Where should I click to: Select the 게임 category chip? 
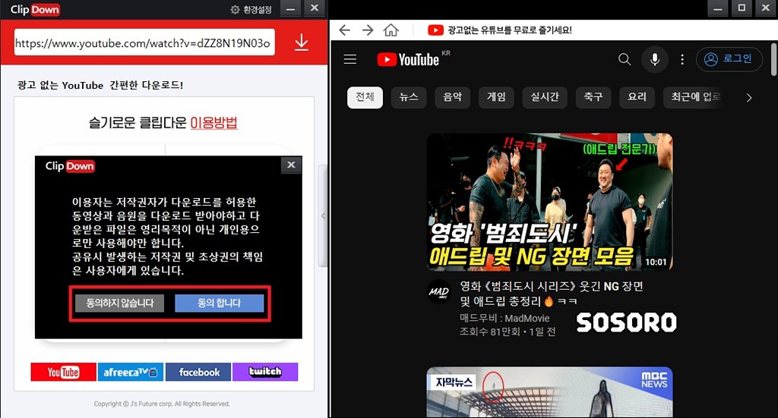[496, 97]
